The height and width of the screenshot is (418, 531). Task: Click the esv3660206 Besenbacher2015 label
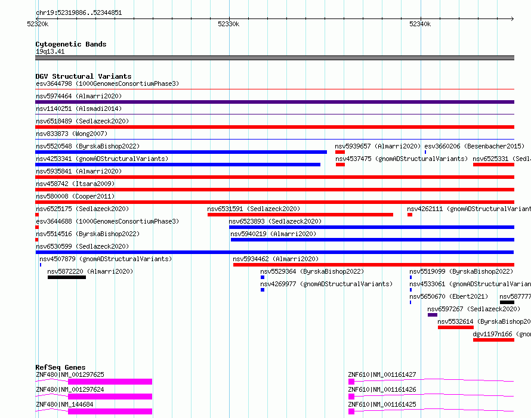pyautogui.click(x=474, y=146)
